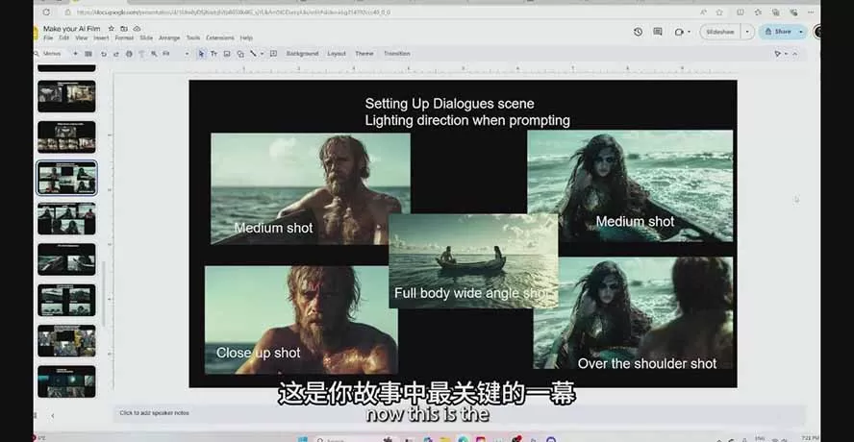This screenshot has width=854, height=442.
Task: Click the Print icon in toolbar
Action: (128, 54)
